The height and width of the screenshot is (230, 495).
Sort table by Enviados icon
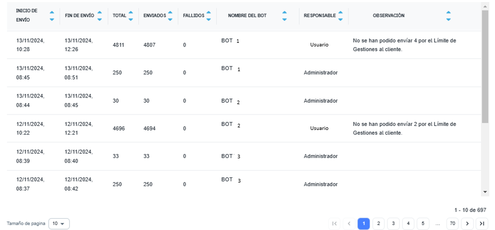[170, 16]
